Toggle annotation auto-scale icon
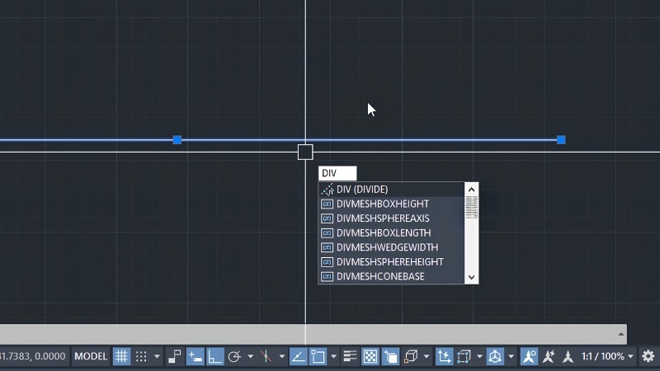 tap(549, 357)
